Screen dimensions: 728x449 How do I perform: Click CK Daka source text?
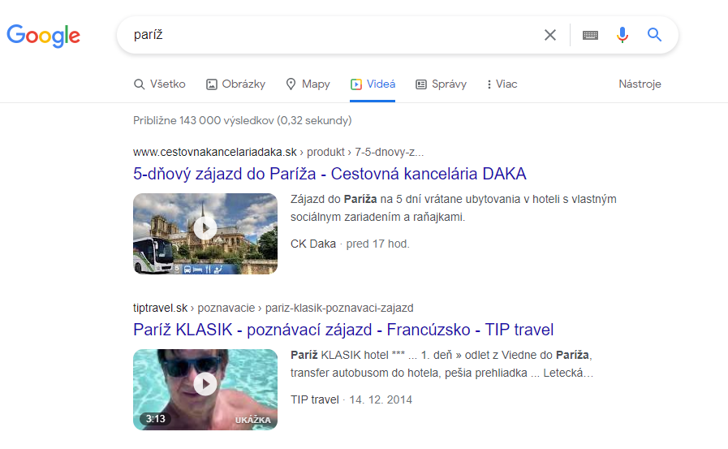click(x=313, y=244)
